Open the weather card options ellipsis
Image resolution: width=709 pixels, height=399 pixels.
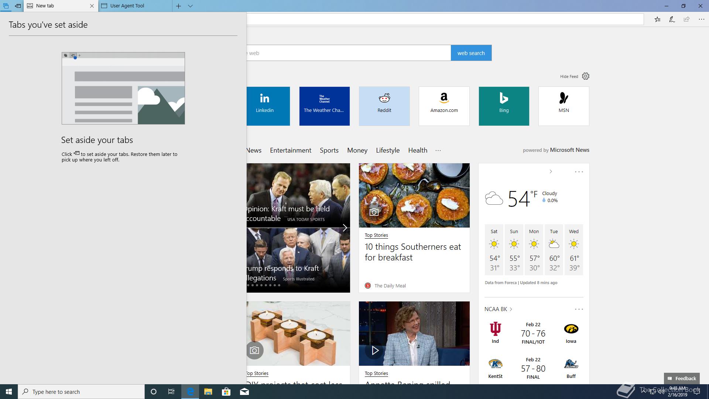click(579, 172)
